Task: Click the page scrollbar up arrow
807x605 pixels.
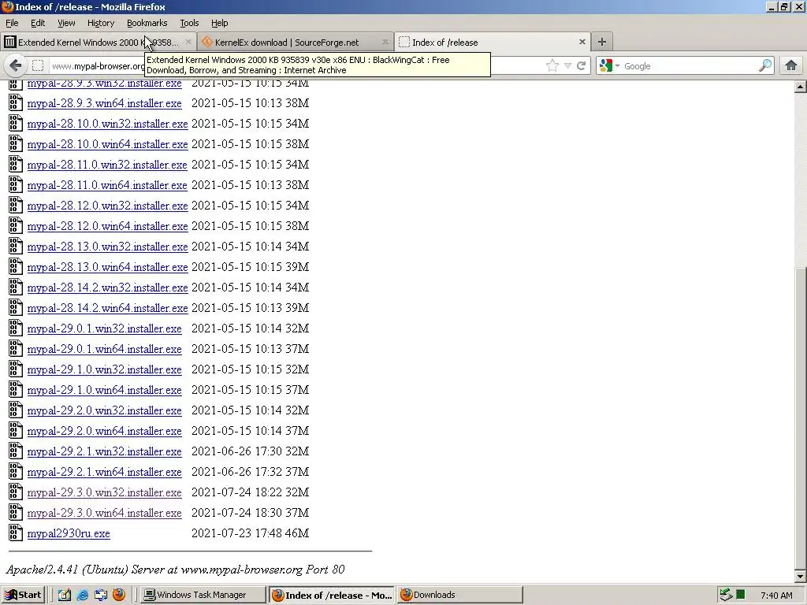Action: tap(801, 87)
